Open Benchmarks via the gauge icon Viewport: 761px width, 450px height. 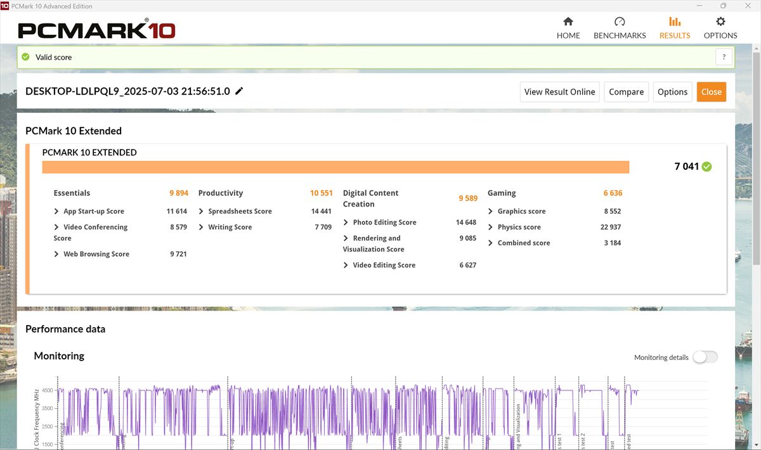(x=620, y=22)
